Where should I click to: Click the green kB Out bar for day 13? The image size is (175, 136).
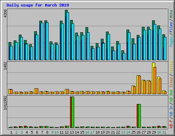73,112
